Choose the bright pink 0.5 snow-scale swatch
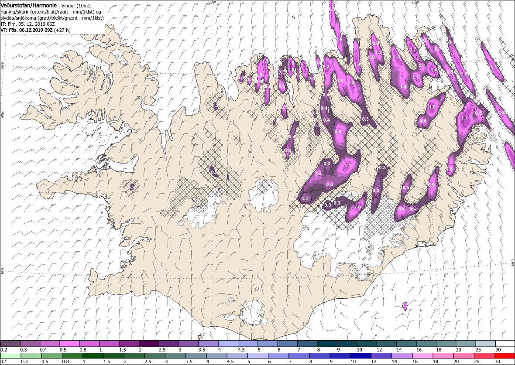Viewport: 515px width, 365px height. click(x=70, y=344)
